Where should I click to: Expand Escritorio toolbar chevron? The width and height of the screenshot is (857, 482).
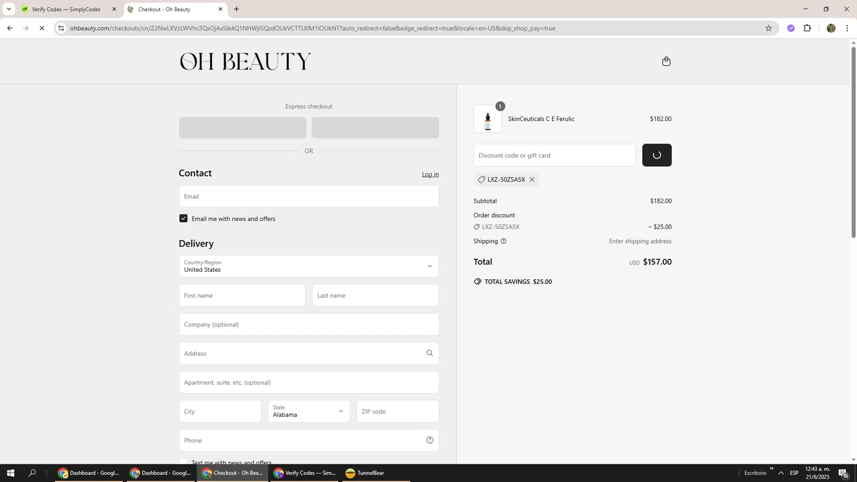point(771,469)
